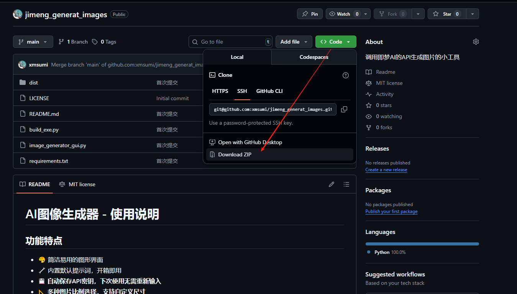Toggle the green Code dropdown button
Image resolution: width=517 pixels, height=294 pixels.
(x=336, y=42)
